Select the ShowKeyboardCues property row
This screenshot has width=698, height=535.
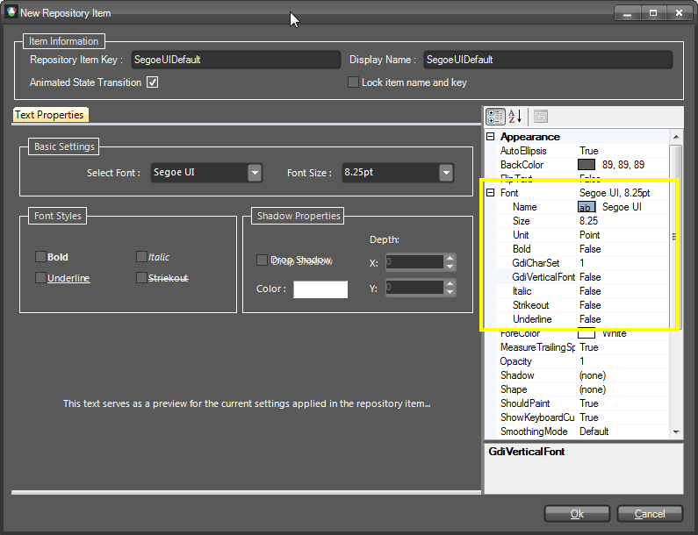[582, 417]
